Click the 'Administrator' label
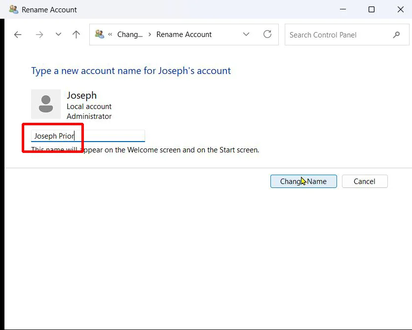 pyautogui.click(x=89, y=116)
